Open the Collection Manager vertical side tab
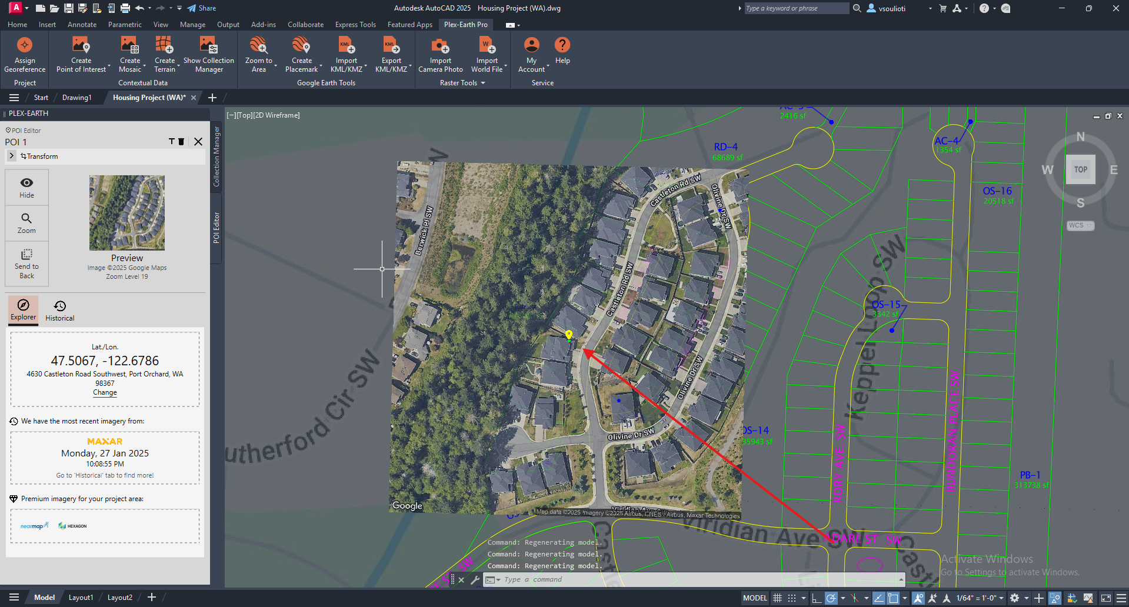 click(x=216, y=157)
